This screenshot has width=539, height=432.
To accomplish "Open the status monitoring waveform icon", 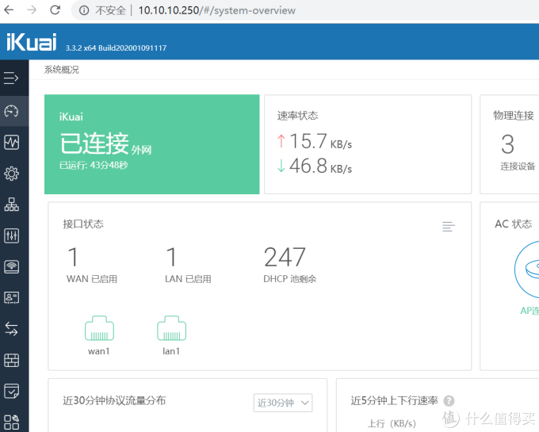I will (x=11, y=142).
